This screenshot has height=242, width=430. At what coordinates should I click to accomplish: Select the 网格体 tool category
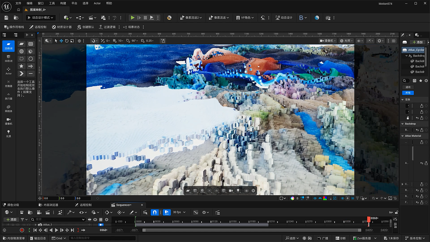pyautogui.click(x=8, y=109)
